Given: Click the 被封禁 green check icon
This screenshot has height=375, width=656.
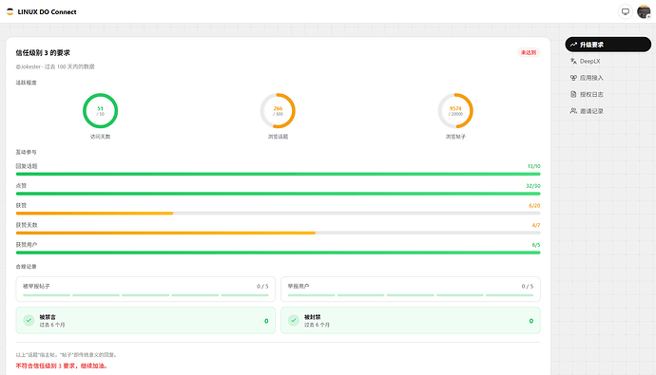Looking at the screenshot, I should [x=294, y=320].
